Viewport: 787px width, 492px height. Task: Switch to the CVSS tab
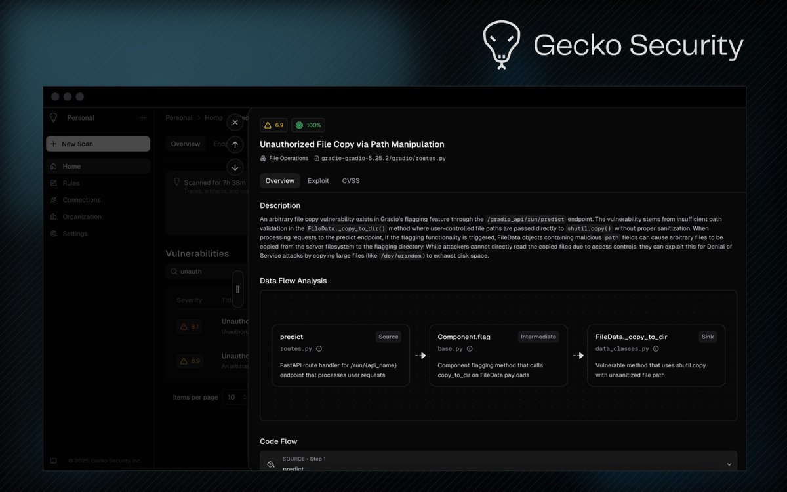pyautogui.click(x=351, y=181)
